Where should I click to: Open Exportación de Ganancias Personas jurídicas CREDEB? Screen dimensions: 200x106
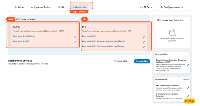[x=171, y=61]
